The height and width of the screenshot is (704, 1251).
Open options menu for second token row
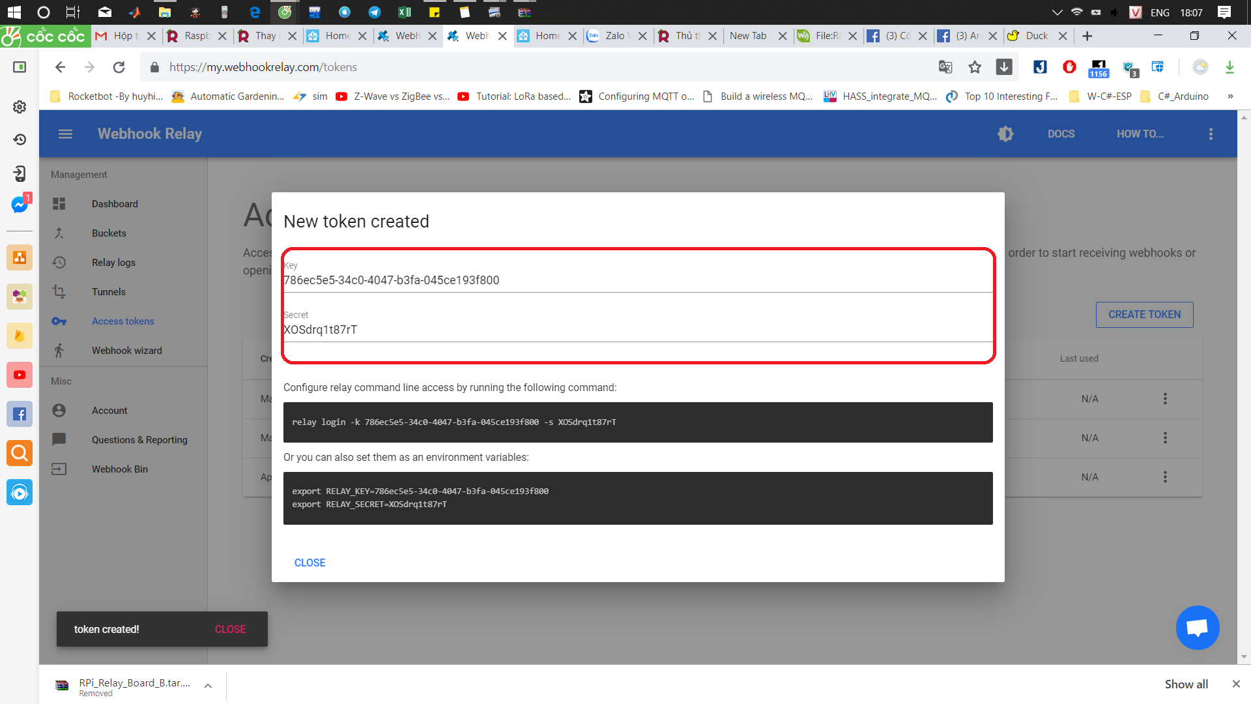tap(1165, 437)
